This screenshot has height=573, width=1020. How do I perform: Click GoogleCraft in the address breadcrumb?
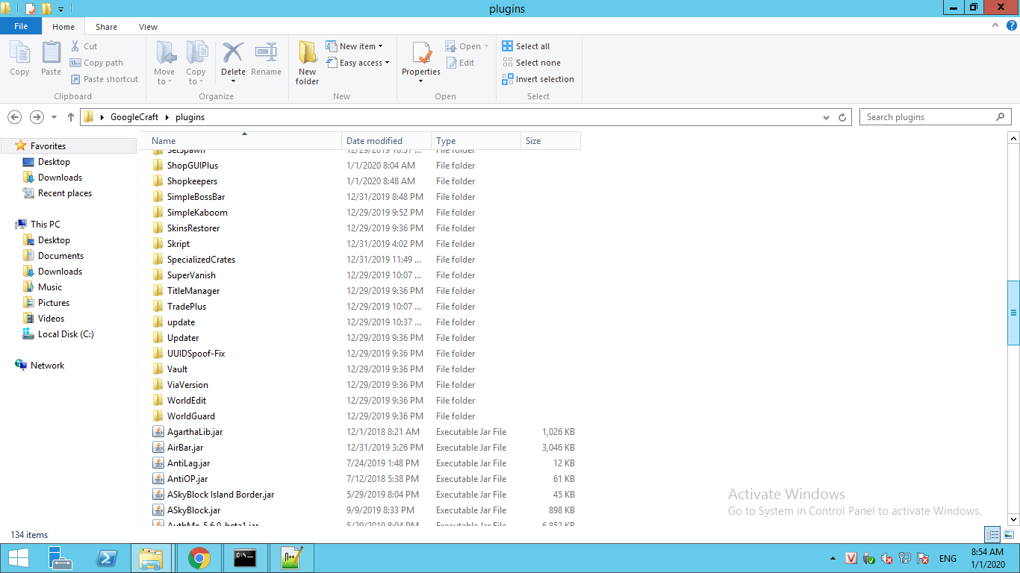(134, 117)
